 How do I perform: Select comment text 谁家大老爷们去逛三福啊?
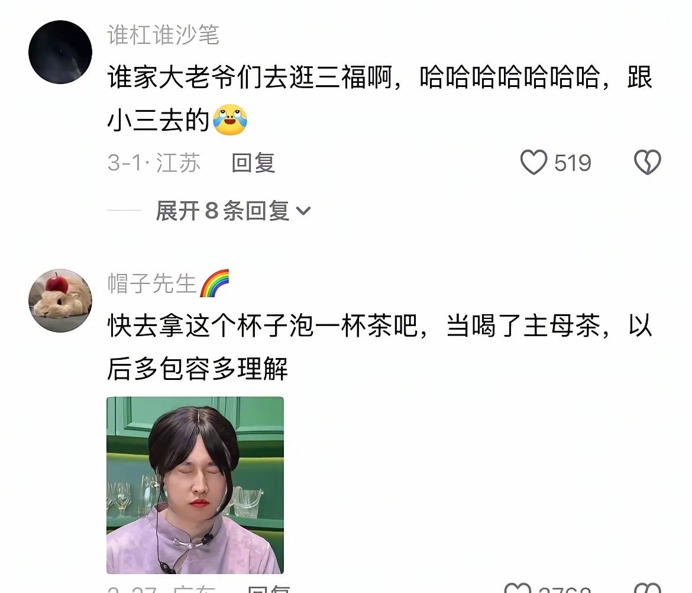coord(250,78)
